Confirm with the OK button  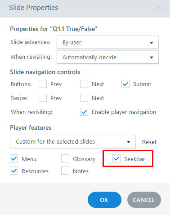click(x=104, y=200)
